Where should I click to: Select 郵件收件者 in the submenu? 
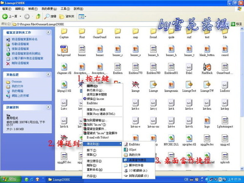pyautogui.click(x=138, y=165)
